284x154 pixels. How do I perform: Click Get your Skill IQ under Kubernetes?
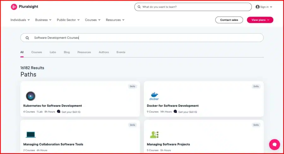[71, 112]
